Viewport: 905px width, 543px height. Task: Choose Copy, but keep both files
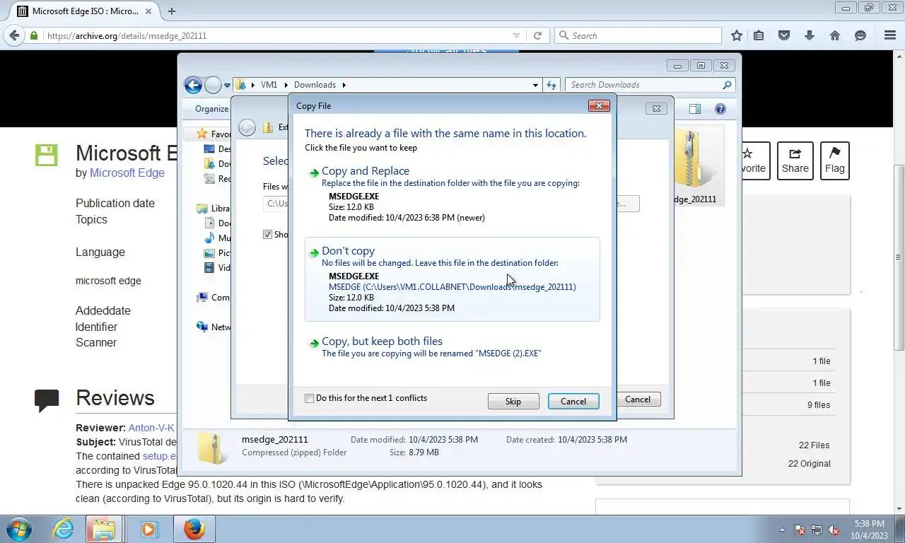(x=452, y=346)
